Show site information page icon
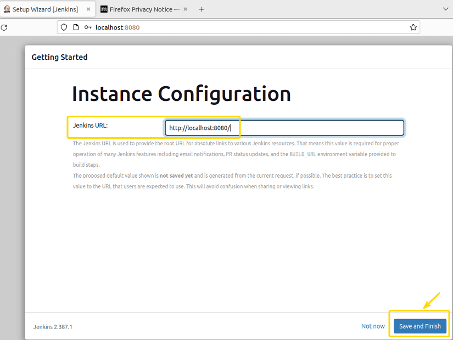 [76, 27]
